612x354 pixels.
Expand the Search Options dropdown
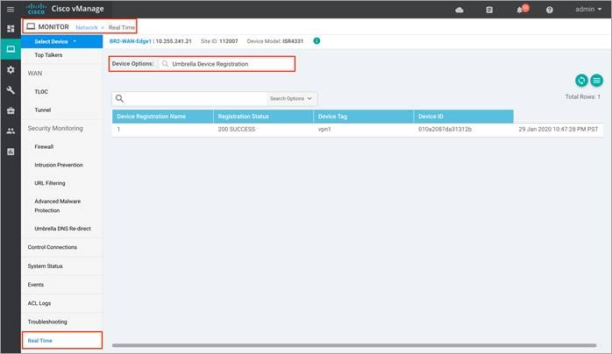(x=291, y=99)
